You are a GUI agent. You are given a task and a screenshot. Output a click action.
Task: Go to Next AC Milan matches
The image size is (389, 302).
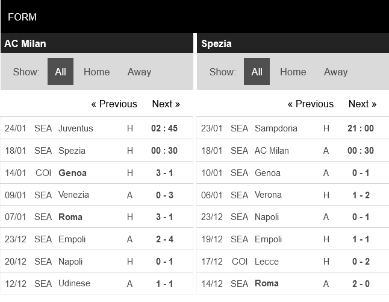166,104
